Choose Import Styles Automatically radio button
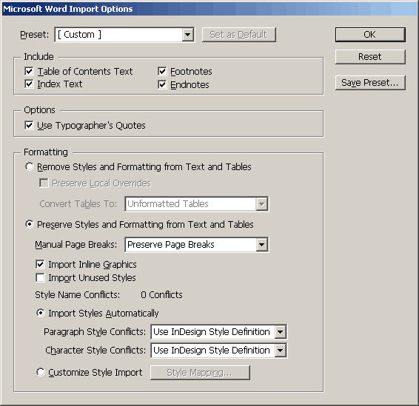This screenshot has width=419, height=406. click(x=41, y=313)
